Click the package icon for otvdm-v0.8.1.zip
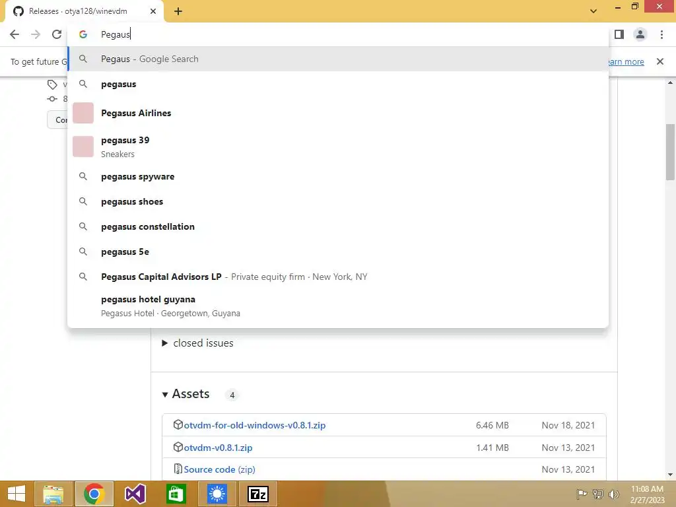The image size is (676, 507). tap(178, 447)
